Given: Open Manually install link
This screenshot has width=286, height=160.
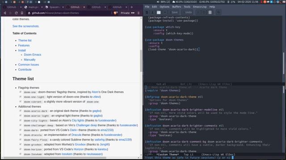Looking at the screenshot, I should (29, 60).
